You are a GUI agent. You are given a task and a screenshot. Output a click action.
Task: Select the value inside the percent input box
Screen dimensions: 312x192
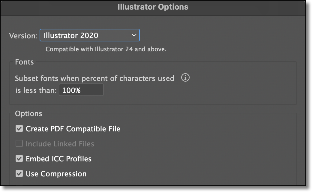pos(81,90)
